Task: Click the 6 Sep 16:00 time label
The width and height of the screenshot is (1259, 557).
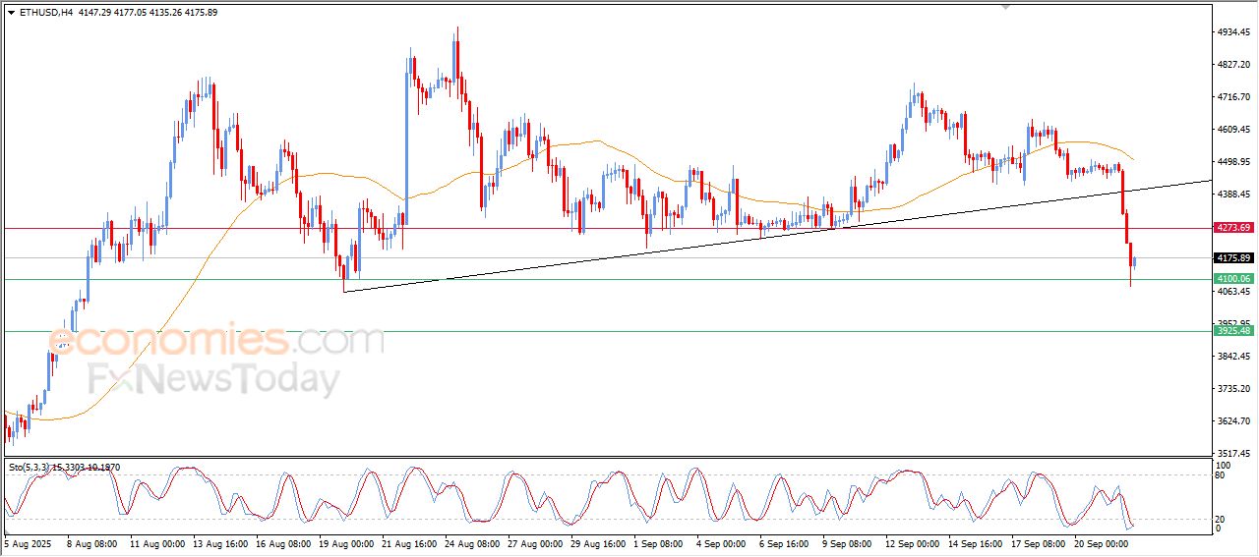Action: [785, 542]
